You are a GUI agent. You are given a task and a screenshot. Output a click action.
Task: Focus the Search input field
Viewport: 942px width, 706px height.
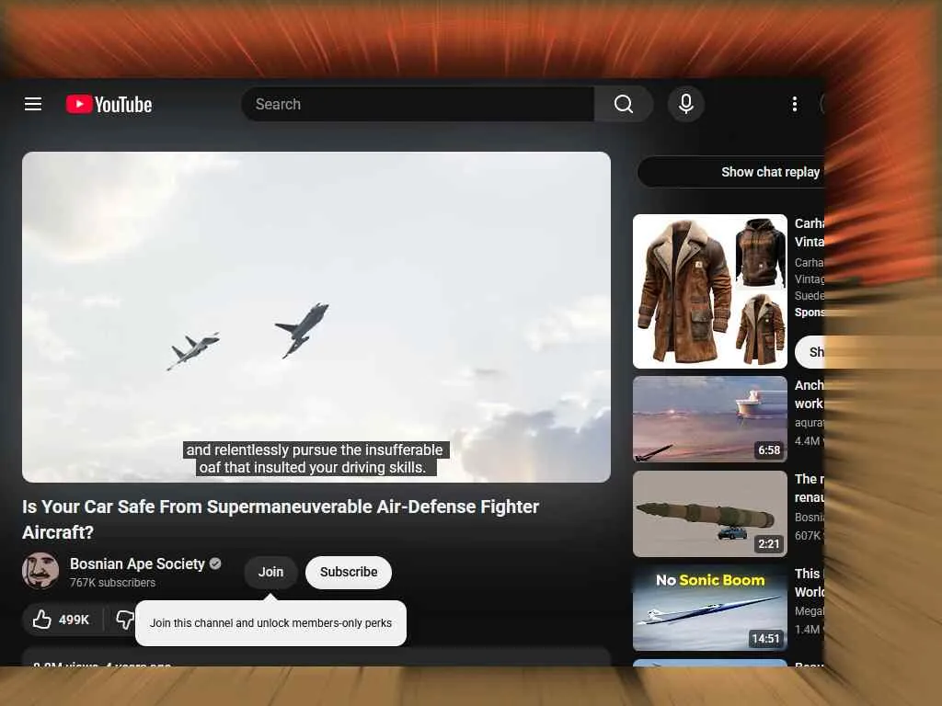[x=418, y=104]
